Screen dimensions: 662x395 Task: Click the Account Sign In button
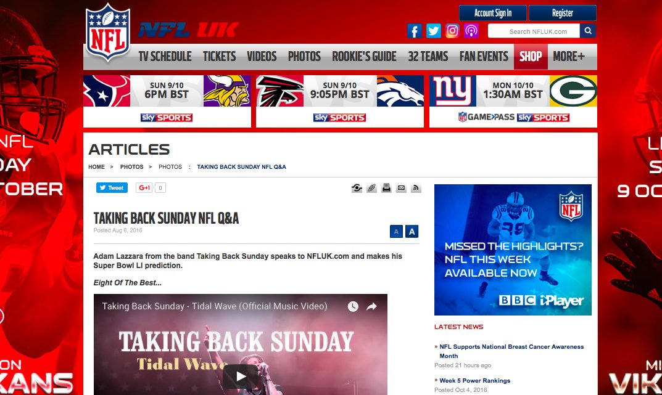pos(493,13)
